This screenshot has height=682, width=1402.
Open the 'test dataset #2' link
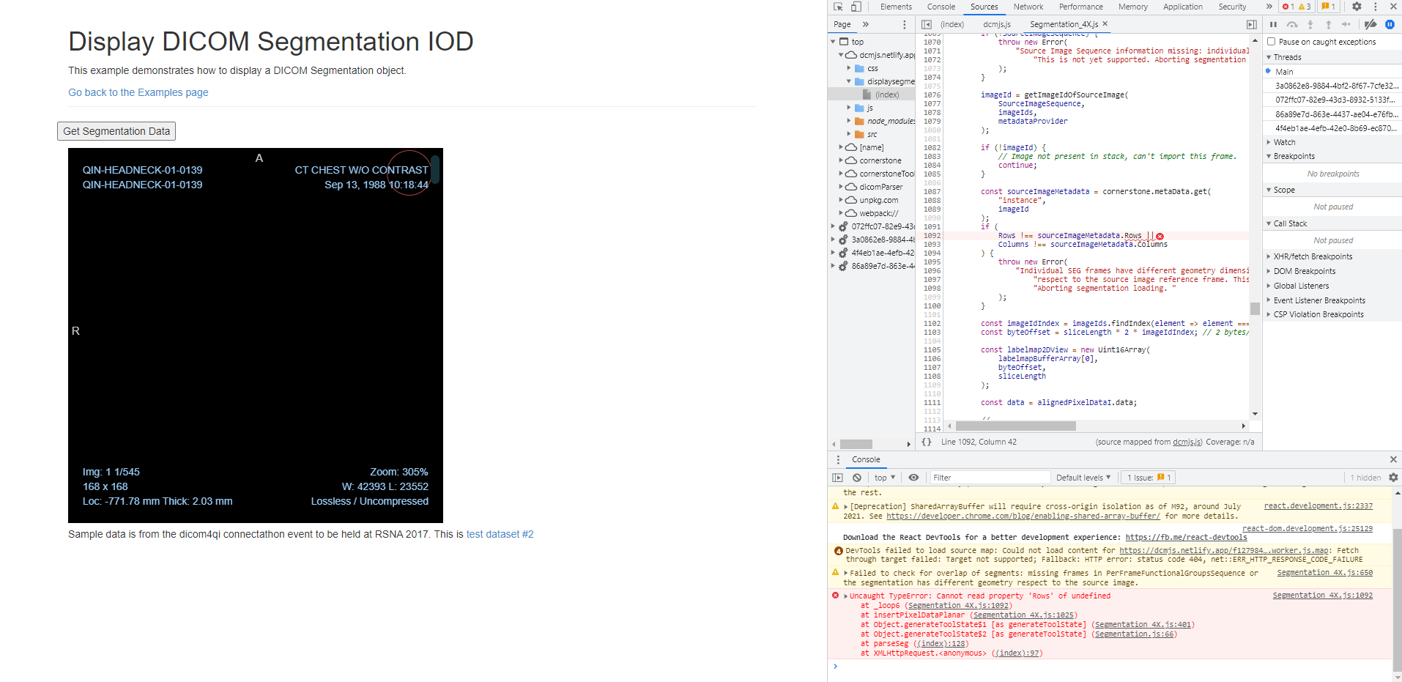500,534
